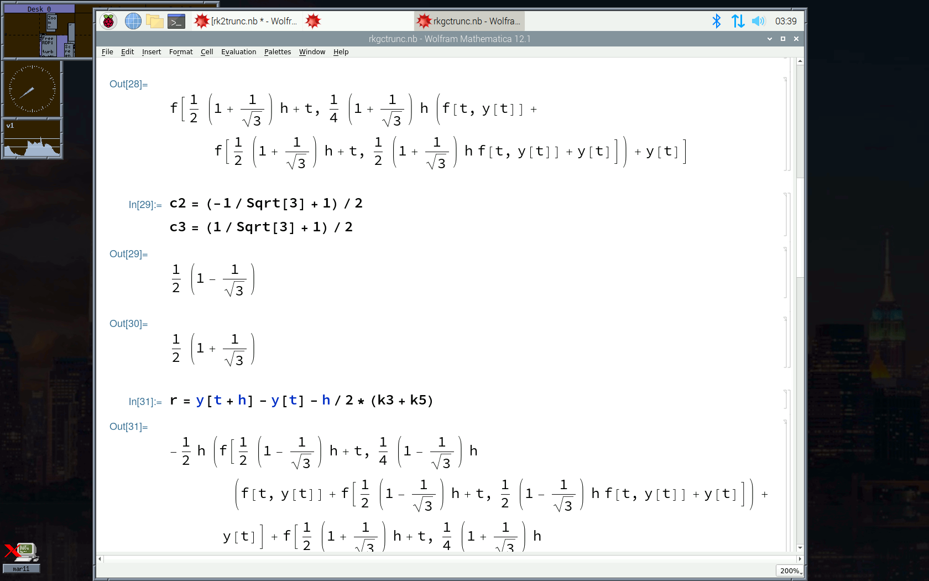Select the In[29] cell bracket
This screenshot has width=929, height=581.
(786, 215)
